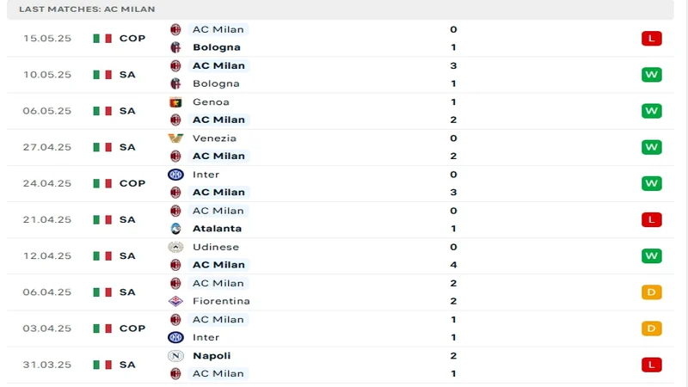The image size is (688, 387).
Task: Open the Napoli team link
Action: click(x=212, y=355)
